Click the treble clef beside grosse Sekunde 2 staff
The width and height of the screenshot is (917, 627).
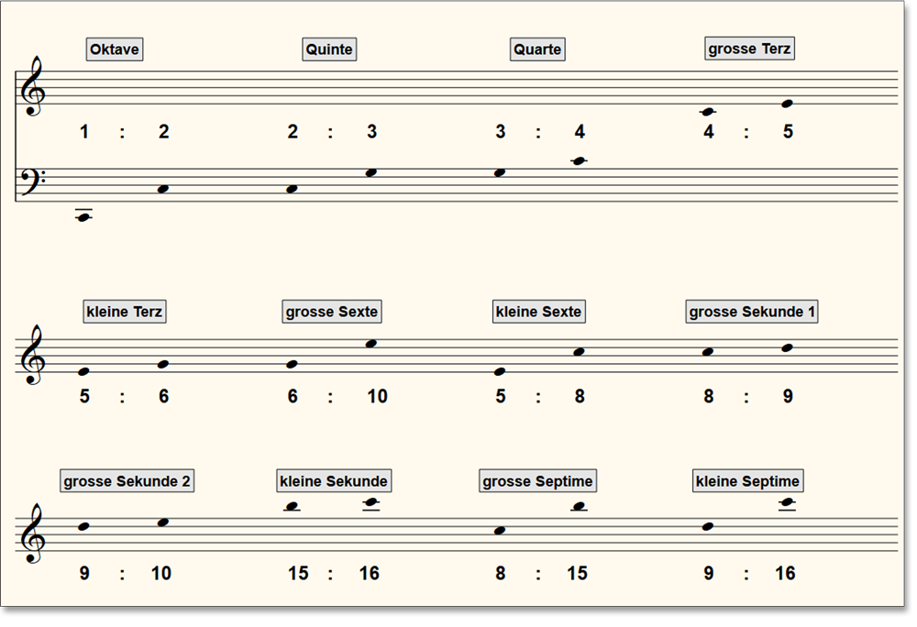33,533
